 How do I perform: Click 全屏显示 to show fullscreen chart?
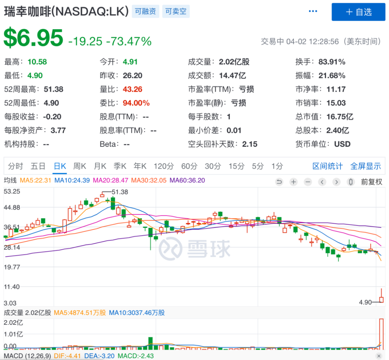click(x=365, y=166)
